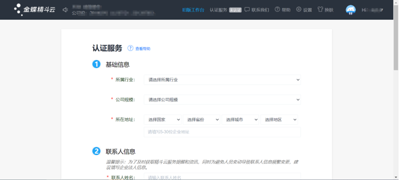Click the 联系人姓名 field label
This screenshot has width=399, height=180.
pyautogui.click(x=123, y=177)
